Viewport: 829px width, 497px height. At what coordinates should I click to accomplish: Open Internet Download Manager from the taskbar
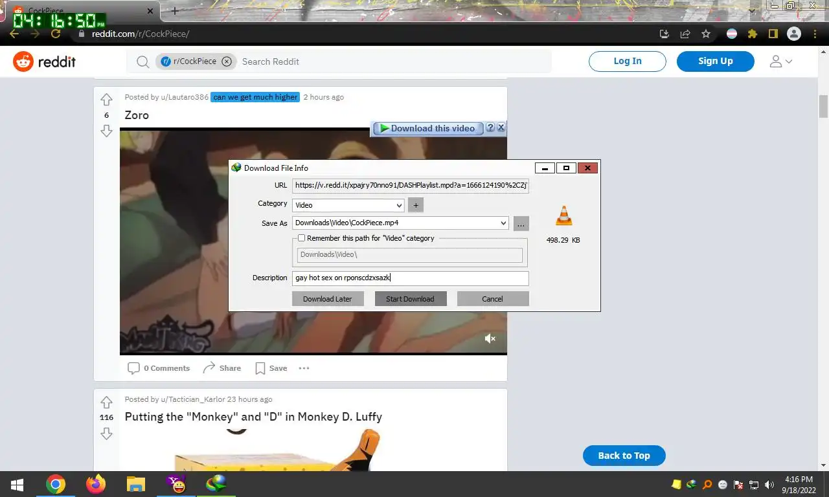tap(216, 484)
